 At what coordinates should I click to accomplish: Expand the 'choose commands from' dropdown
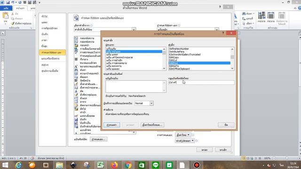click(x=134, y=30)
